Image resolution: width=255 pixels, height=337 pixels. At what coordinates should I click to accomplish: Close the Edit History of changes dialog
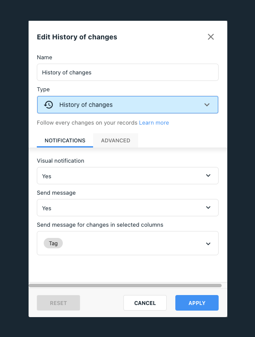pyautogui.click(x=211, y=37)
